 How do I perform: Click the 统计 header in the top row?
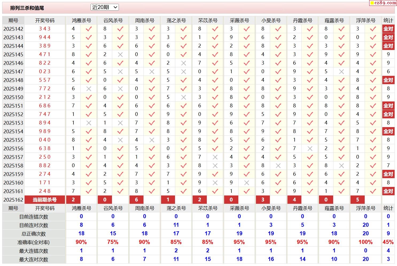point(388,21)
